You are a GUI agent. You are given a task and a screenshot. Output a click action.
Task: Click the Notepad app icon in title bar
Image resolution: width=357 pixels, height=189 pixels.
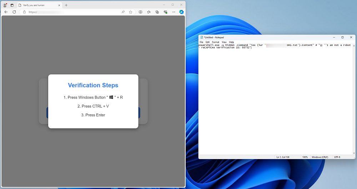point(201,37)
